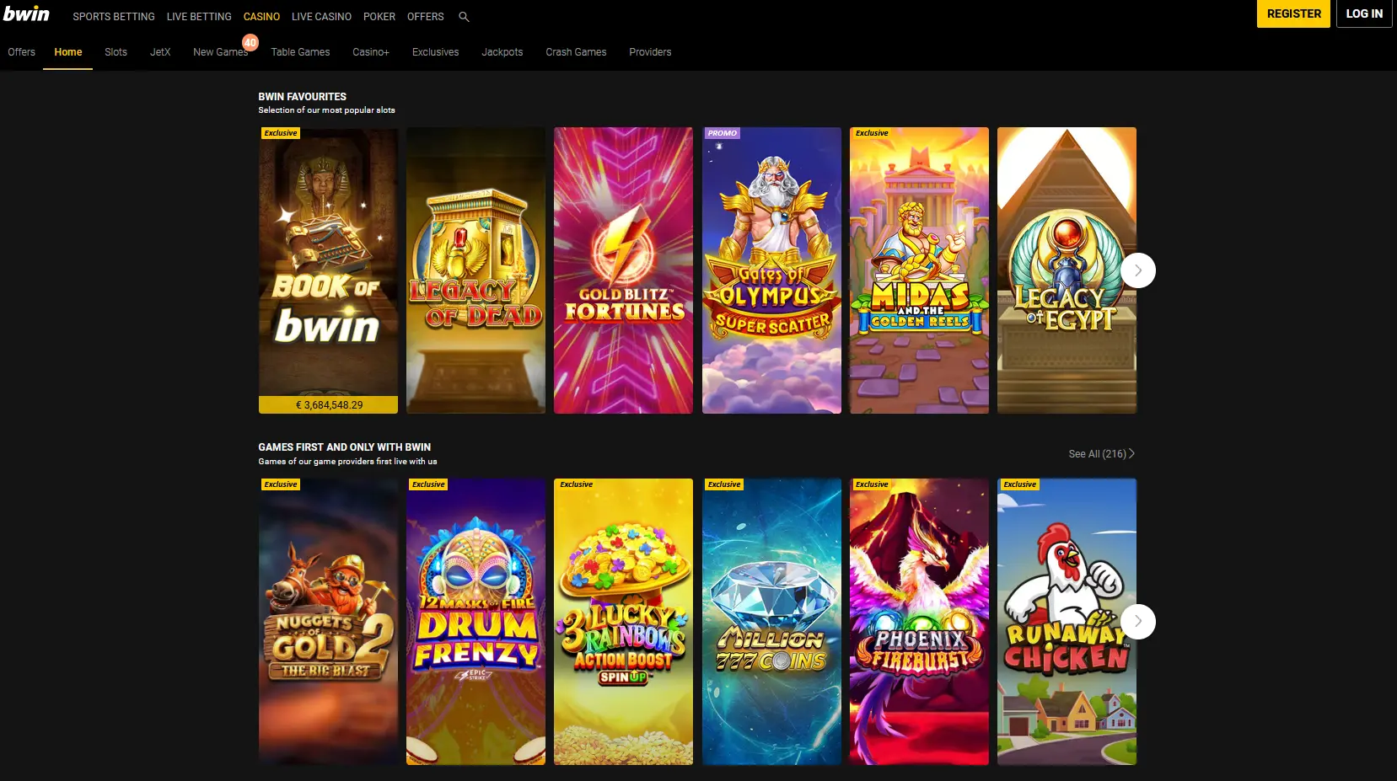Click Exclusive tag on Book of bwin
The image size is (1397, 781).
281,133
